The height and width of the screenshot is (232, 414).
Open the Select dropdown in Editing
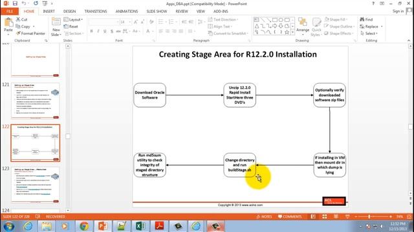tap(369, 34)
